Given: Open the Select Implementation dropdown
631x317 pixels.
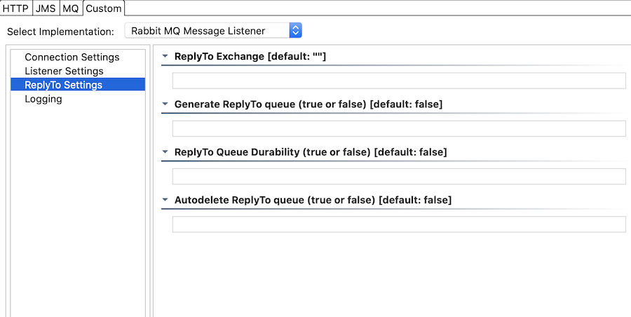Looking at the screenshot, I should [x=213, y=31].
